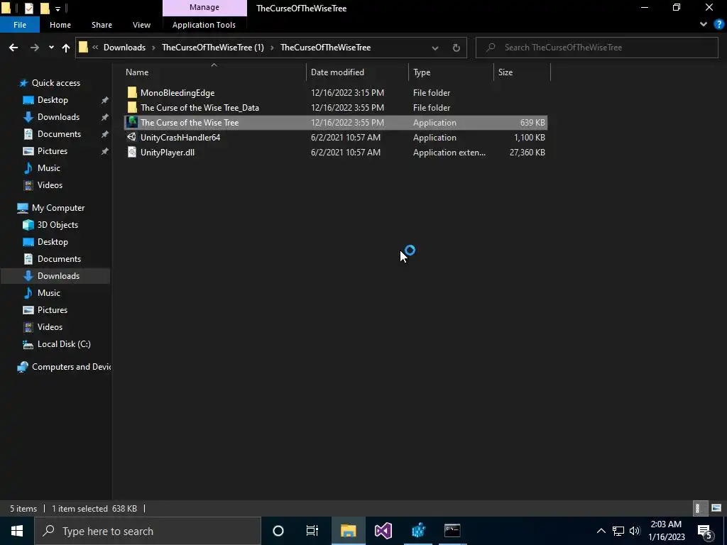Screen dimensions: 727x545
Task: Open Pictures under My Computer
Action: pos(53,310)
